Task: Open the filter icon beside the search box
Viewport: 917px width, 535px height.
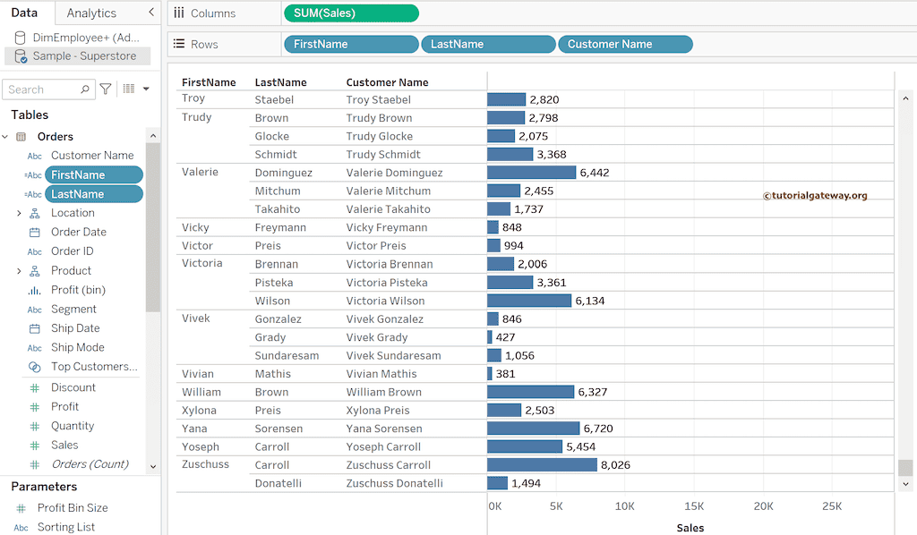Action: [105, 89]
